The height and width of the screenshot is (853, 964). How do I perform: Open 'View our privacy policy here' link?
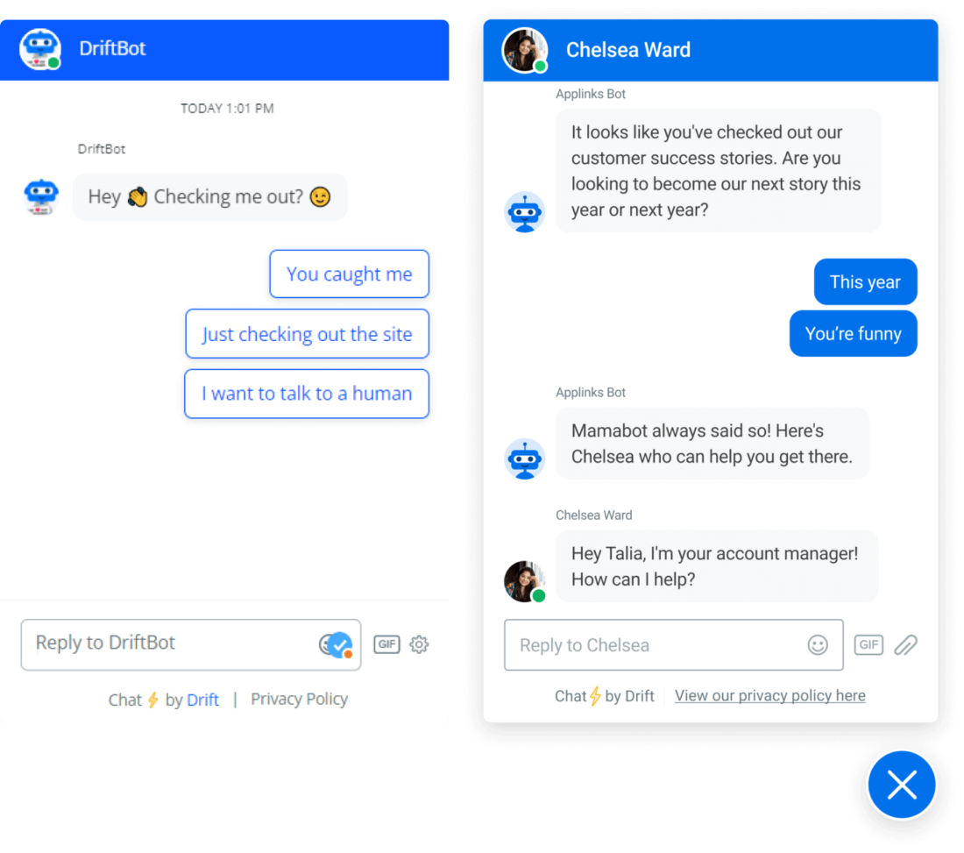click(769, 695)
